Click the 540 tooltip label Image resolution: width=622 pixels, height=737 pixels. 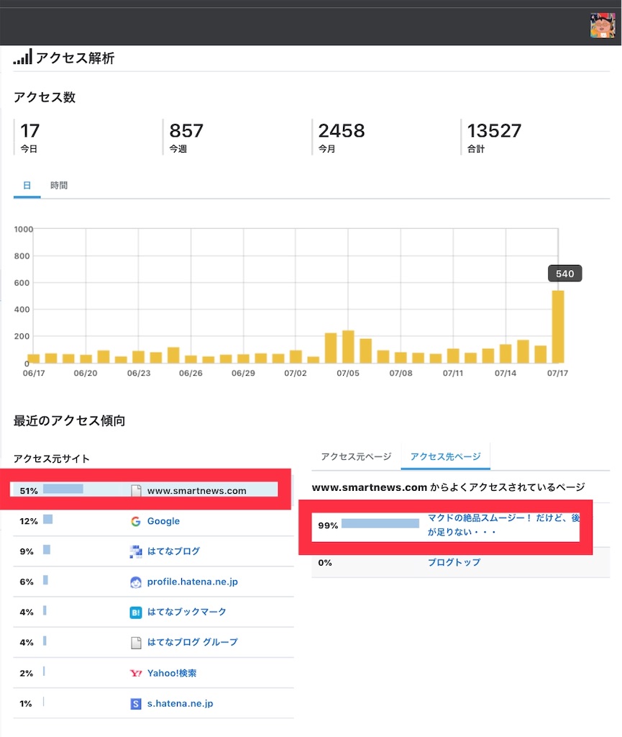(x=564, y=273)
